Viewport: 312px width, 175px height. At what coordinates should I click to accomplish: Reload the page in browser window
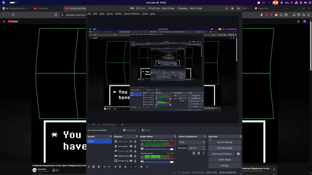[x=13, y=15]
